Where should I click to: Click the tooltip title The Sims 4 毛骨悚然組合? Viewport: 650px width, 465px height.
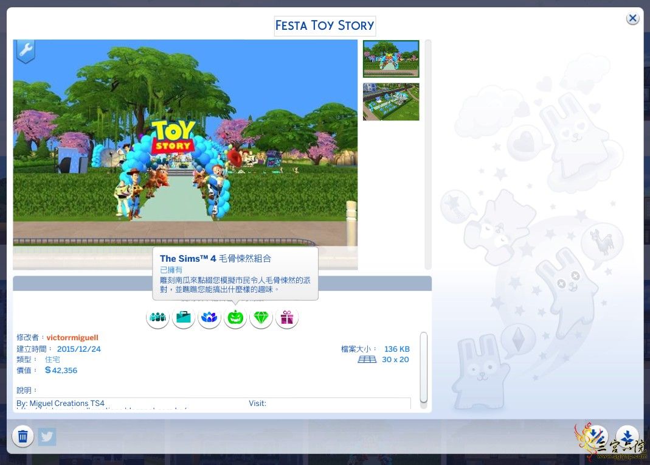pos(216,259)
